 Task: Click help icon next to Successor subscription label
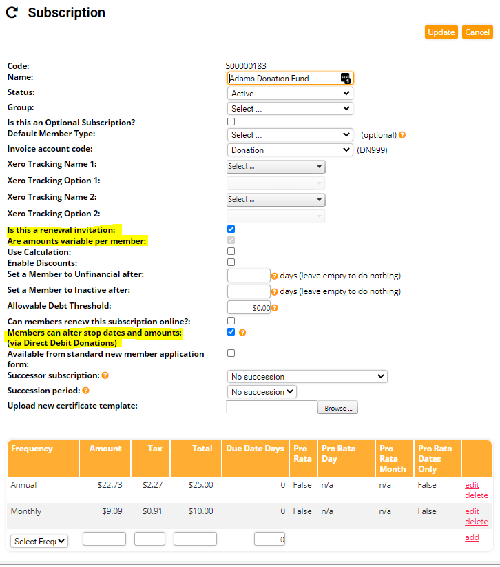tap(105, 376)
